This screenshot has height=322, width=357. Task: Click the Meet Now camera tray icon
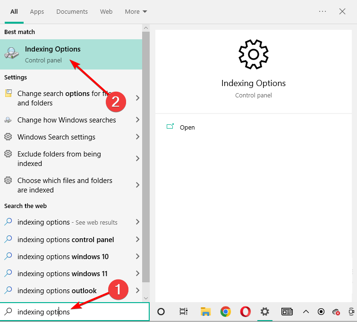pyautogui.click(x=351, y=312)
